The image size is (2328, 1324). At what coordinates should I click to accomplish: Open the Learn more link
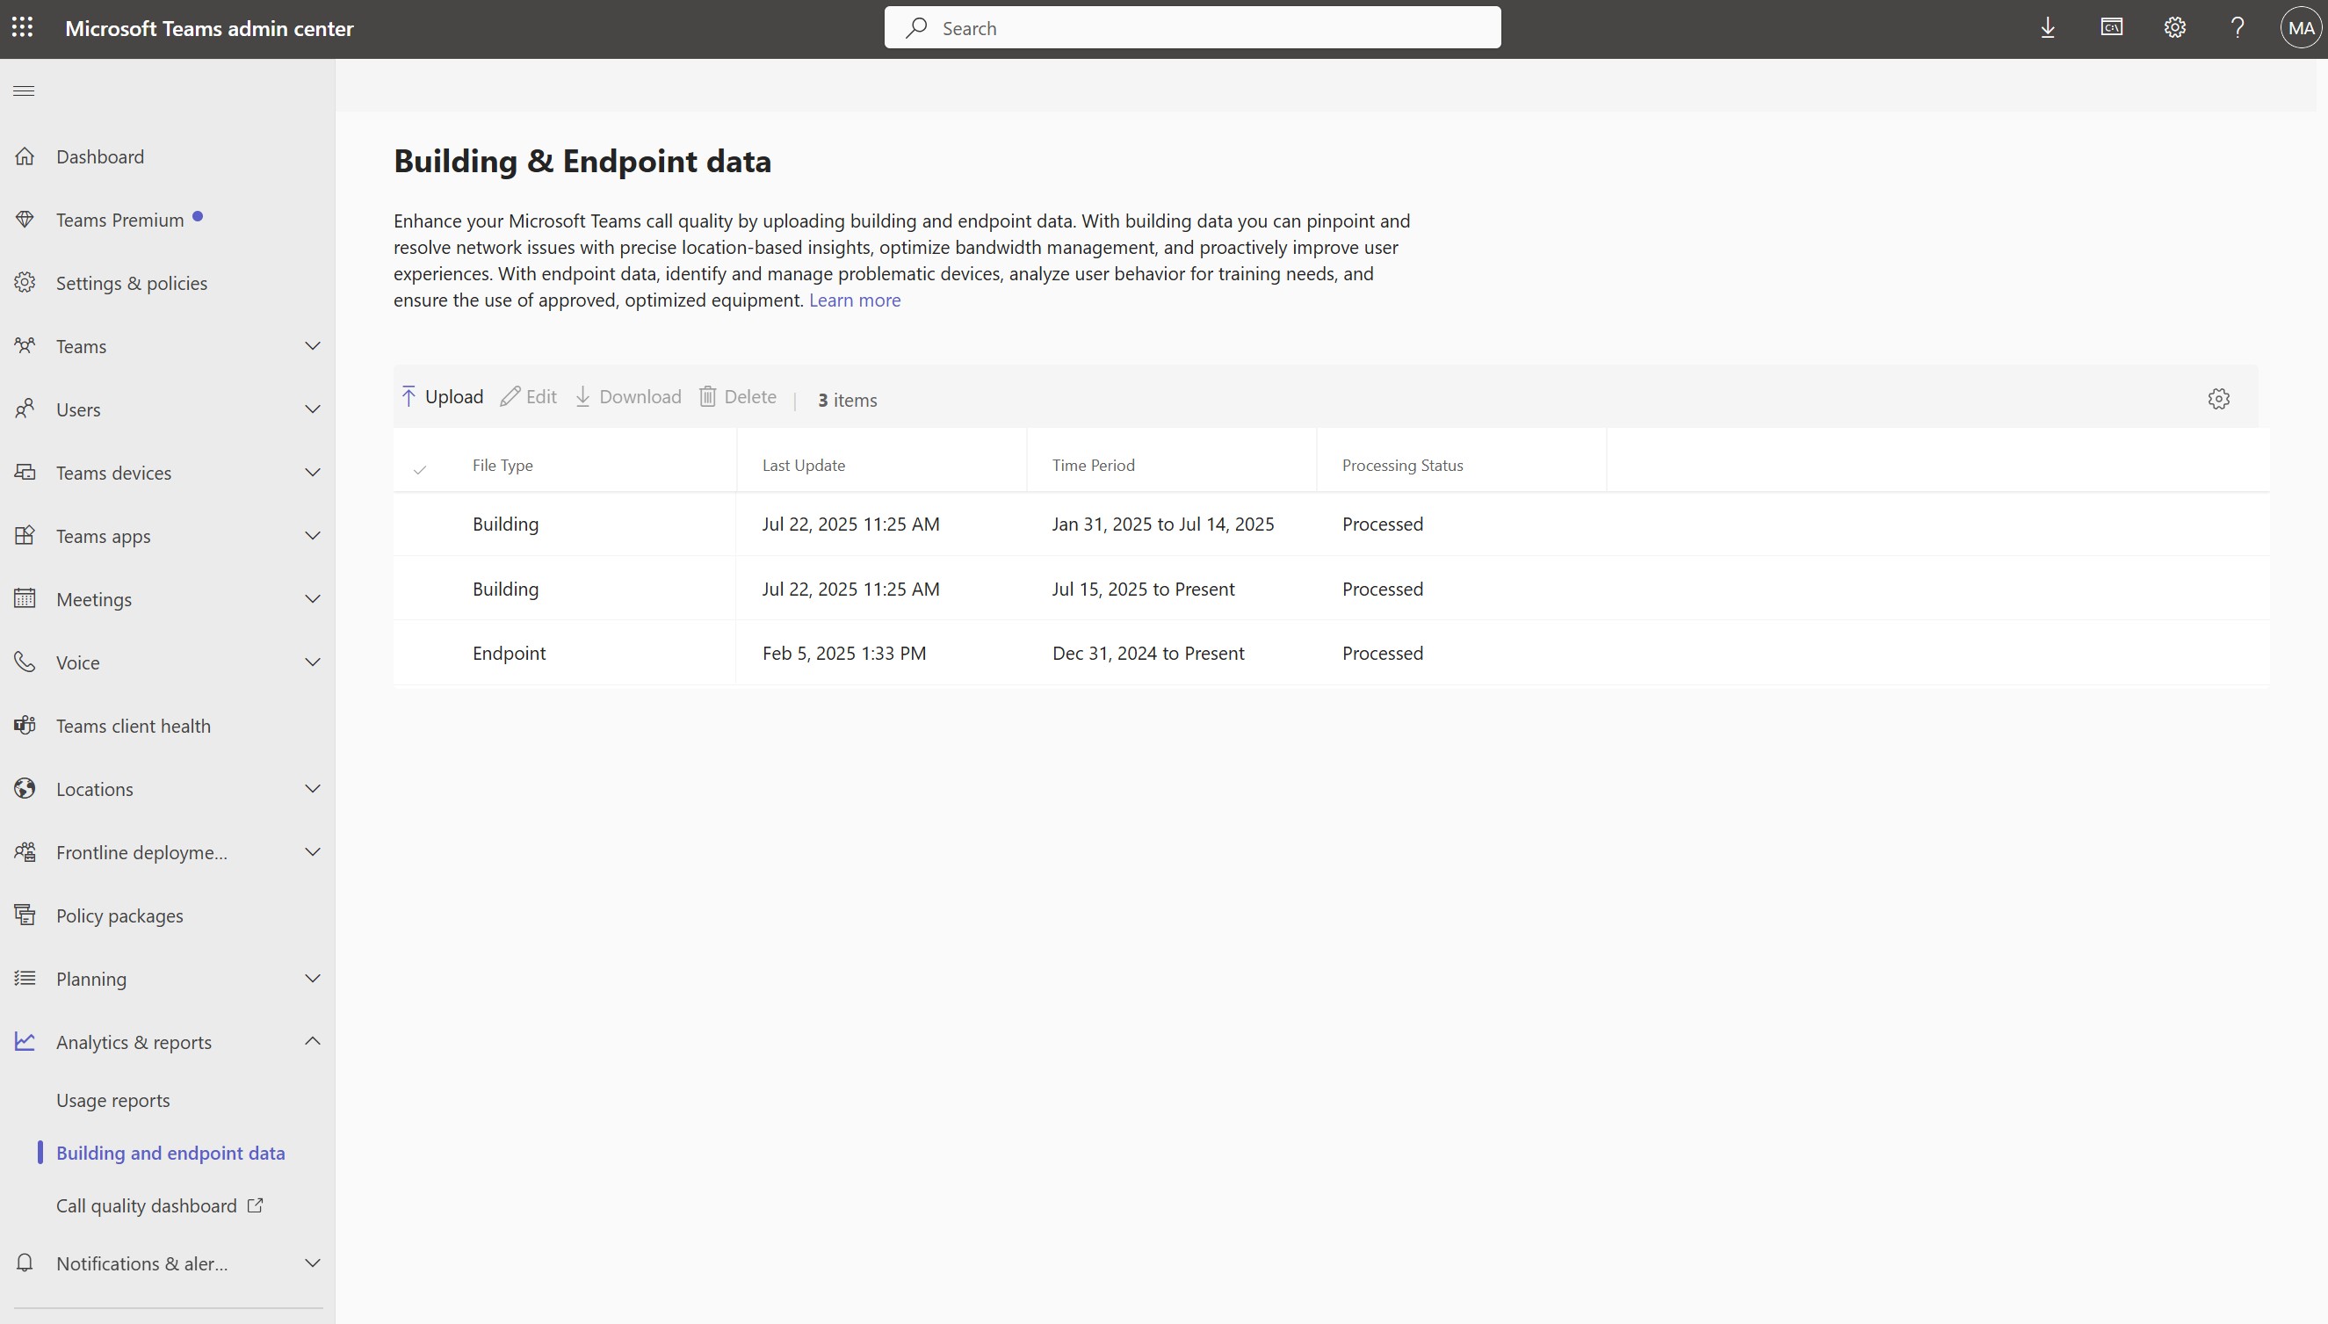pyautogui.click(x=854, y=300)
